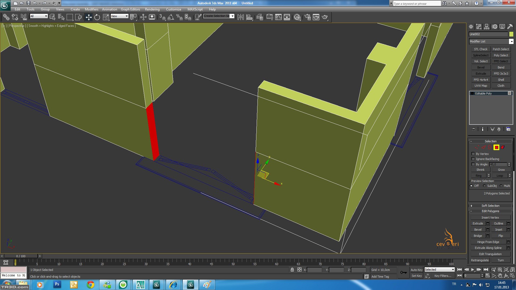Screen dimensions: 516x290
Task: Click the Select and Rotate tool
Action: [x=97, y=17]
